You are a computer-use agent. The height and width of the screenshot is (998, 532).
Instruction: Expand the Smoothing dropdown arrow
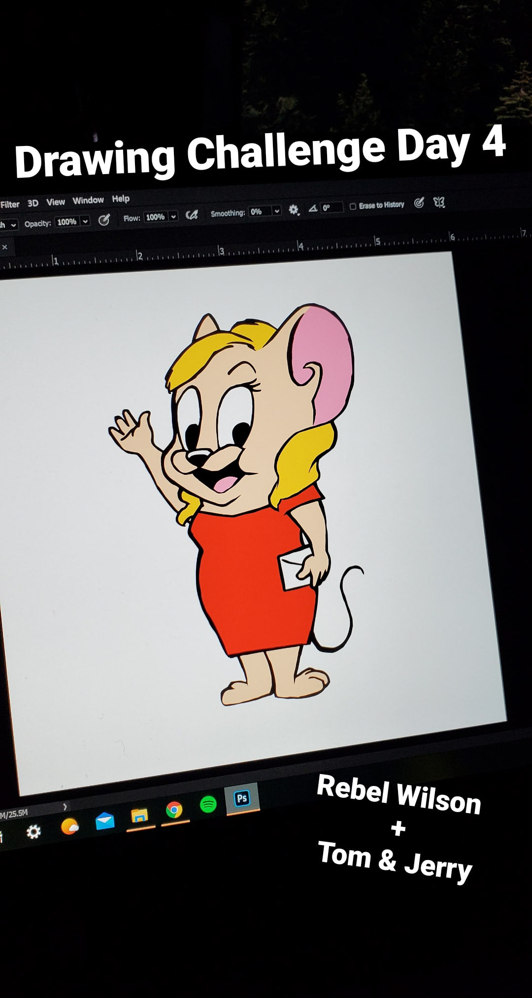277,211
